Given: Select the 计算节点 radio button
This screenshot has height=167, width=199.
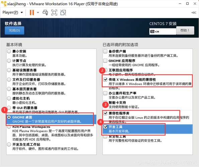Looking at the screenshot, I should [9, 61].
